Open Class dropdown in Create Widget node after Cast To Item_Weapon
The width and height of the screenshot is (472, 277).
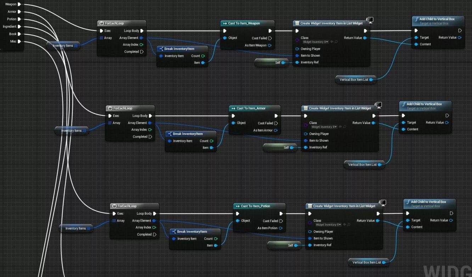(x=316, y=42)
